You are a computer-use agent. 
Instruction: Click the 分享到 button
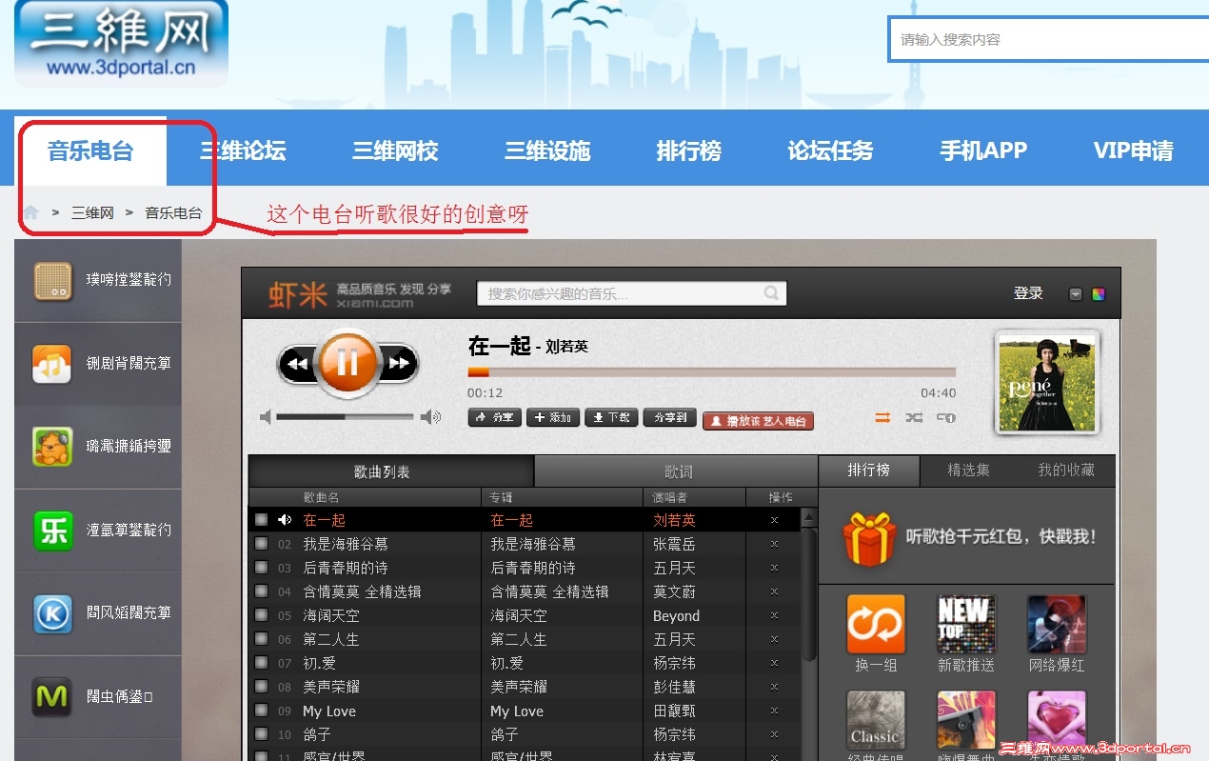(669, 417)
